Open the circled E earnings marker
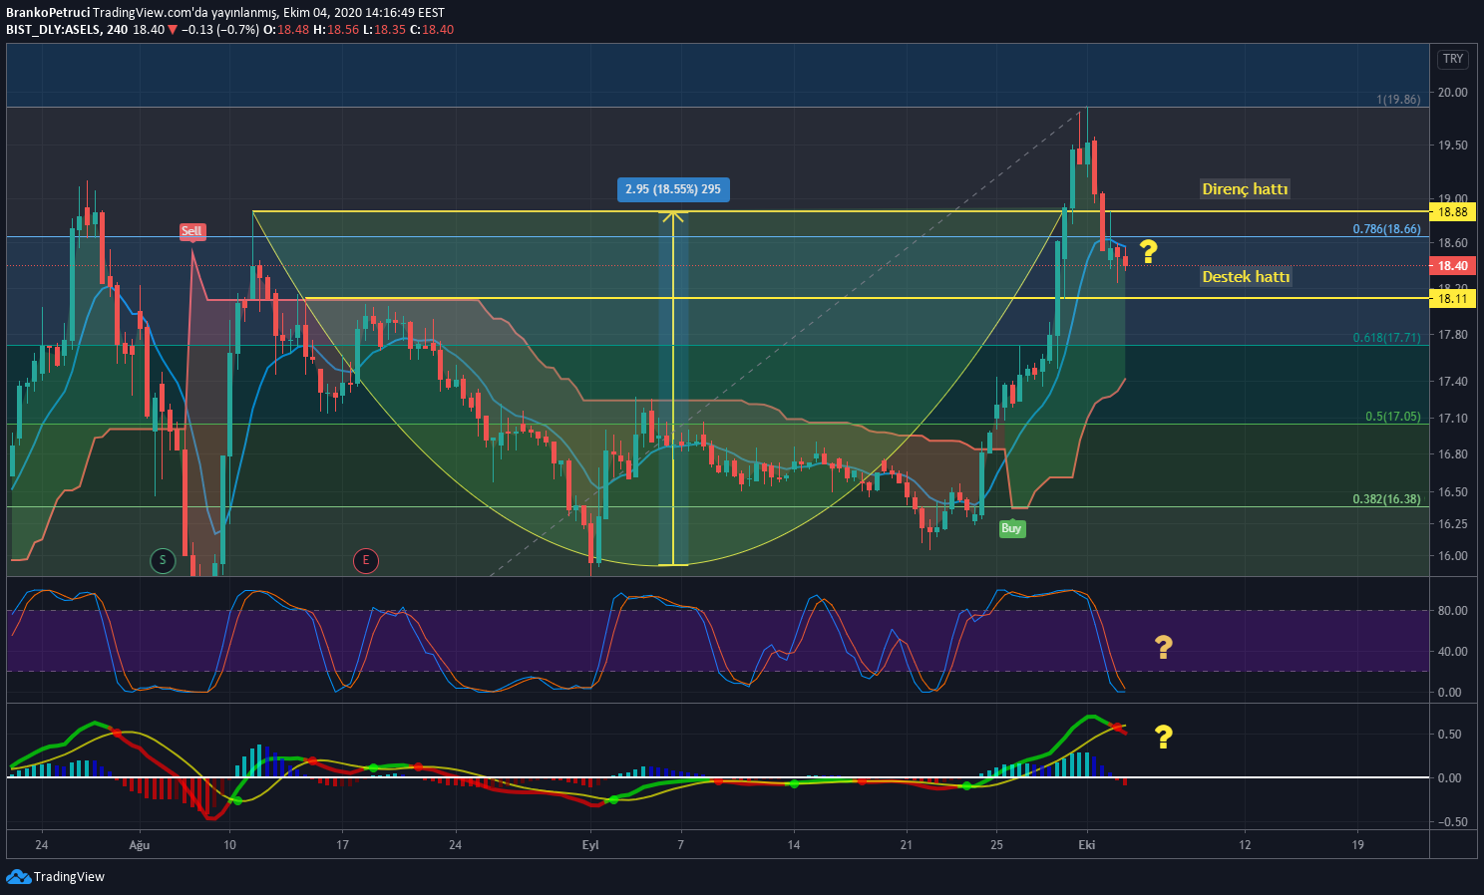 [x=365, y=560]
